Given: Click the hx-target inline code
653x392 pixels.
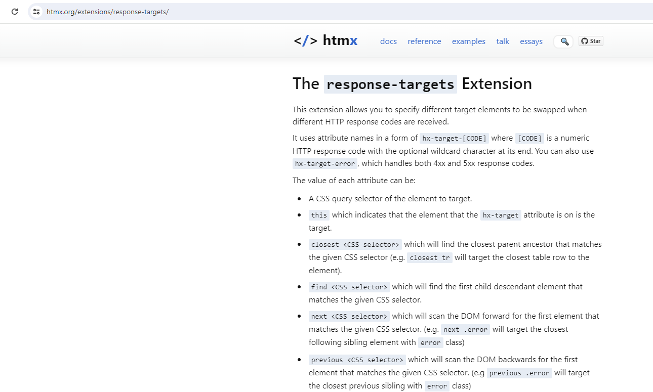Looking at the screenshot, I should tap(501, 215).
